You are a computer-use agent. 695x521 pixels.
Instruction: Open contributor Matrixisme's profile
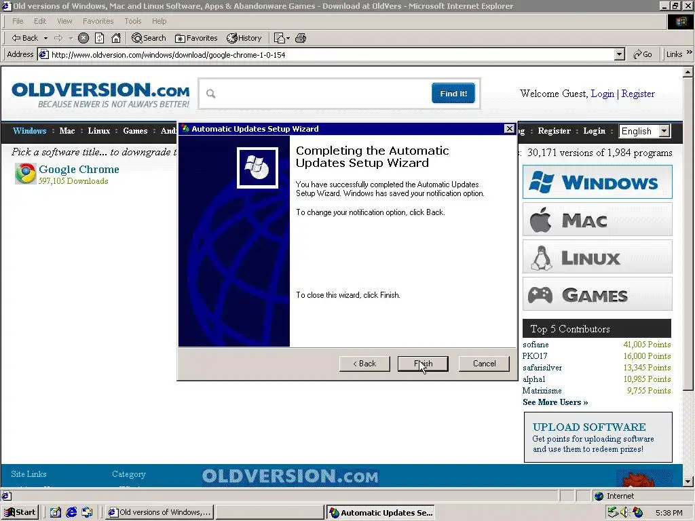[x=542, y=390]
